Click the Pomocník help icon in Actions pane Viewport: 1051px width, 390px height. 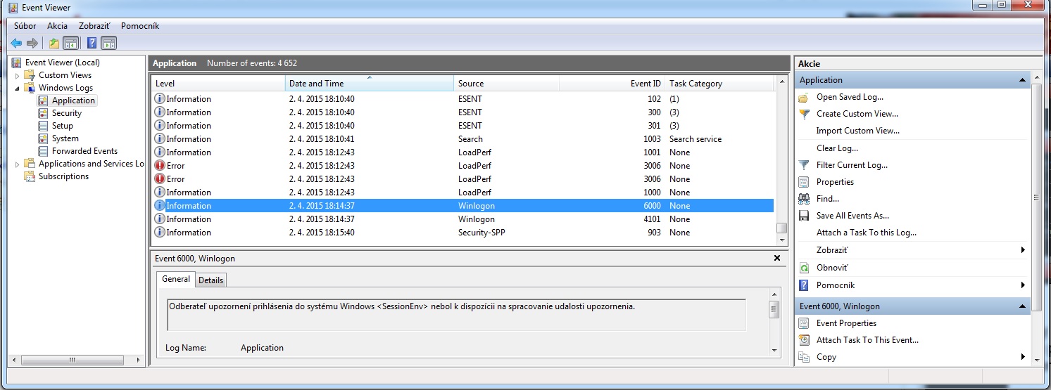click(x=805, y=285)
